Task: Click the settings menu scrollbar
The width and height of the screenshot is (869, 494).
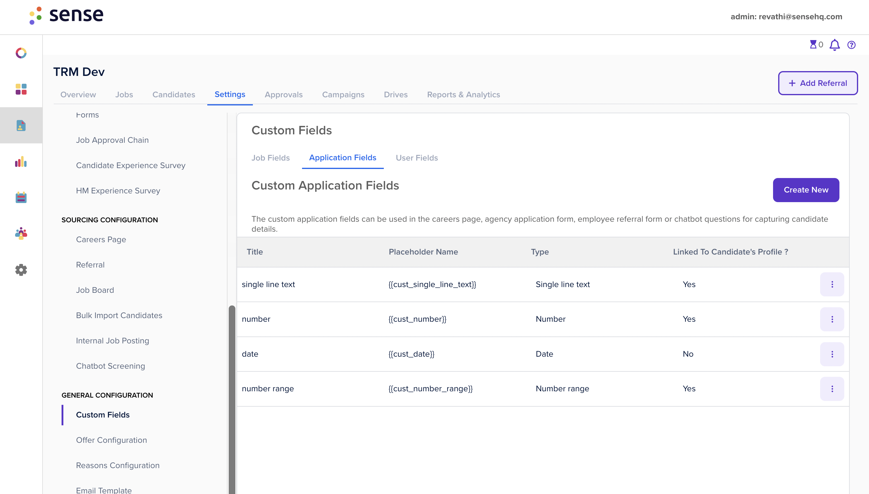Action: click(x=232, y=400)
